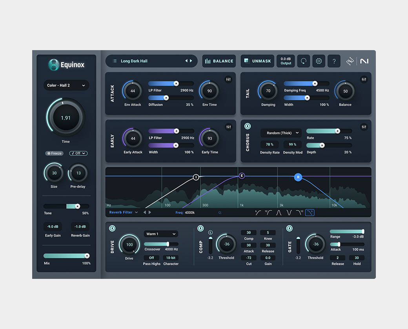This screenshot has height=329, width=408.
Task: Click the Drive knob showing 100
Action: [129, 244]
